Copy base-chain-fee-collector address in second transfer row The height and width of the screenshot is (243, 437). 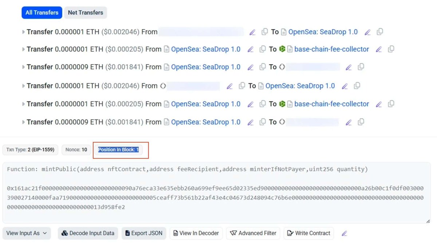391,49
